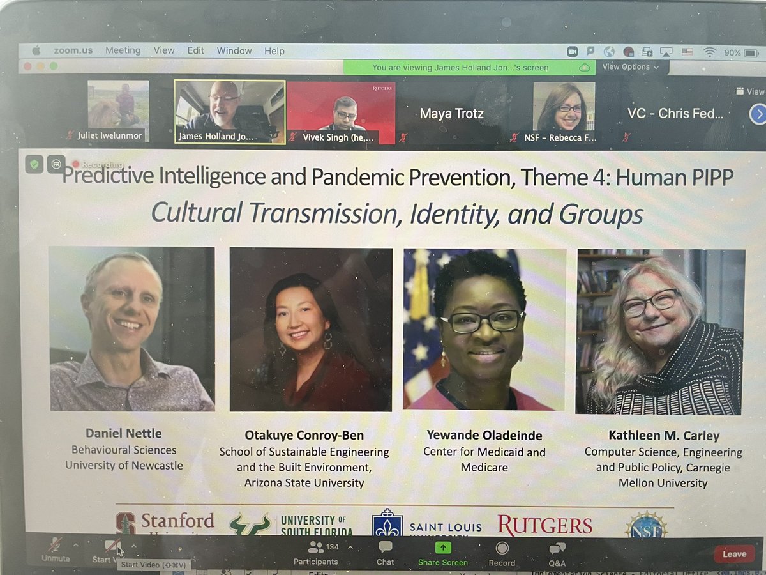Viewport: 766px width, 575px height.
Task: Click the Zoom camera status icon in menu bar
Action: tap(573, 52)
